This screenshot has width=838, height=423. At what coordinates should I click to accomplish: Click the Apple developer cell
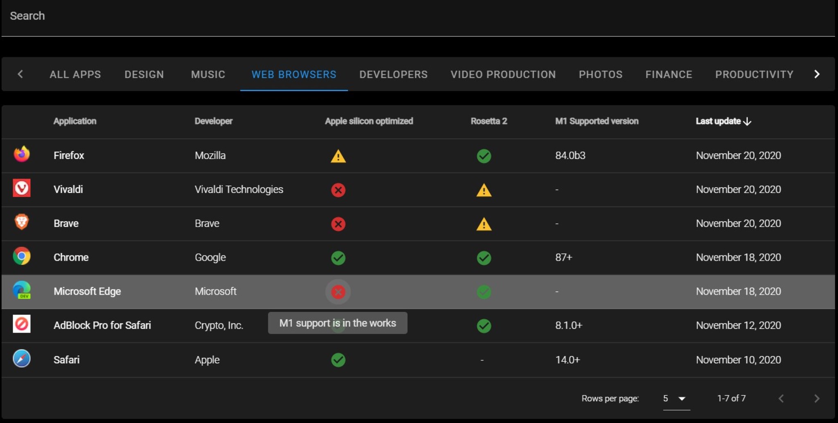(x=207, y=360)
